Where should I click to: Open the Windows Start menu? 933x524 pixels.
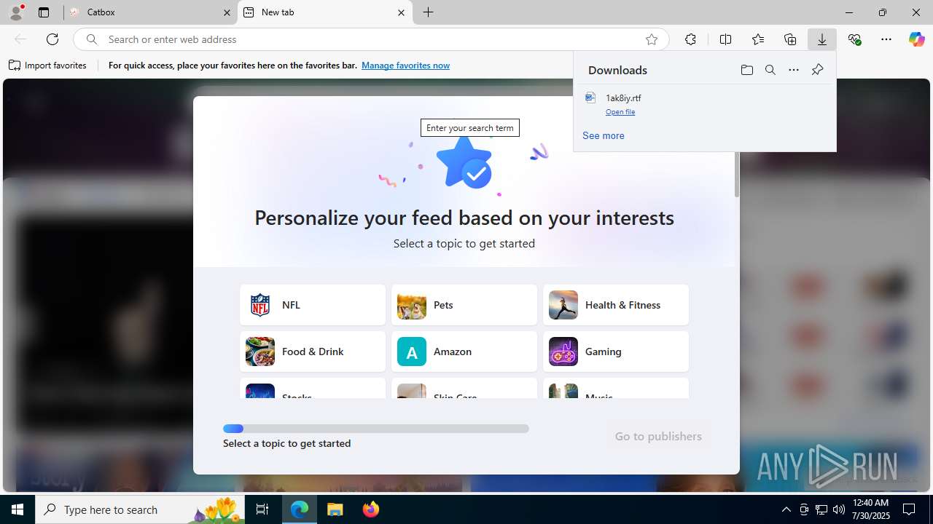17,509
